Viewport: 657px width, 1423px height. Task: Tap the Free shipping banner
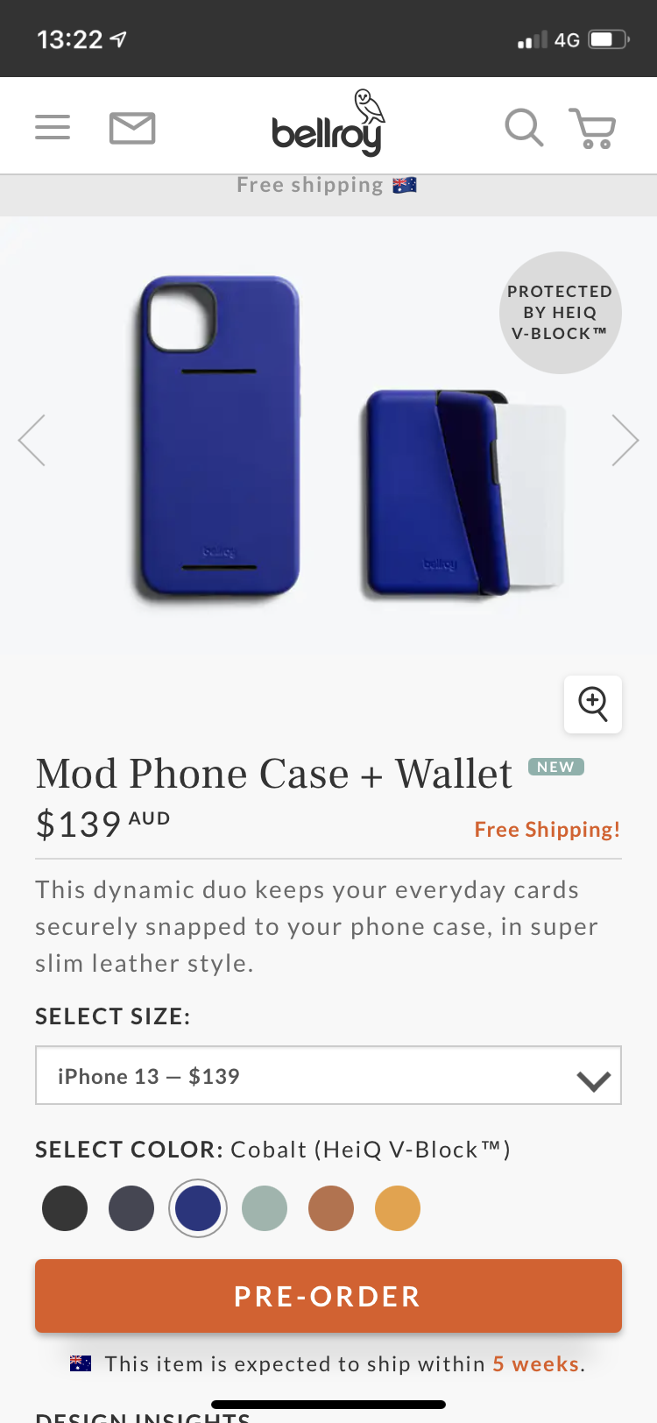click(328, 185)
